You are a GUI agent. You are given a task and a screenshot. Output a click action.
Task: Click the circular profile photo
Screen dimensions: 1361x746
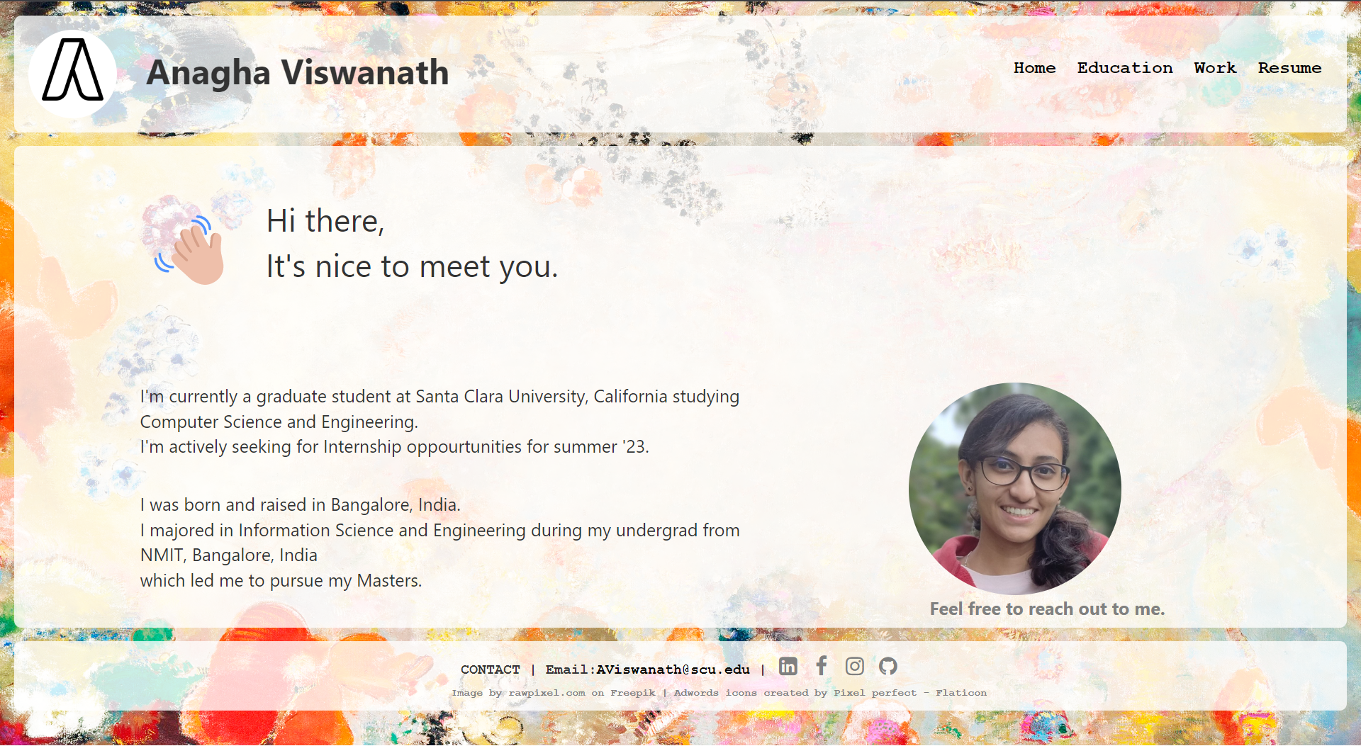[1014, 489]
